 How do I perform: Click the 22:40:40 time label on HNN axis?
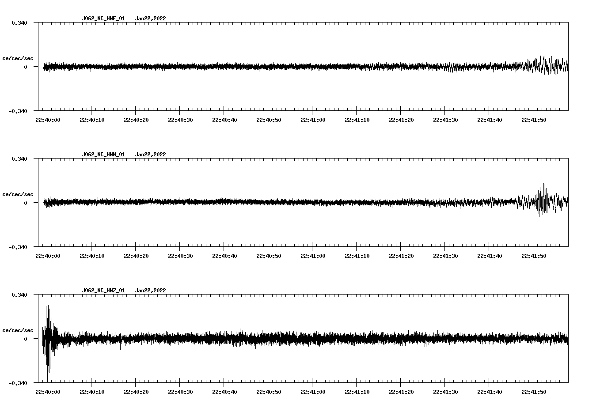(x=224, y=256)
